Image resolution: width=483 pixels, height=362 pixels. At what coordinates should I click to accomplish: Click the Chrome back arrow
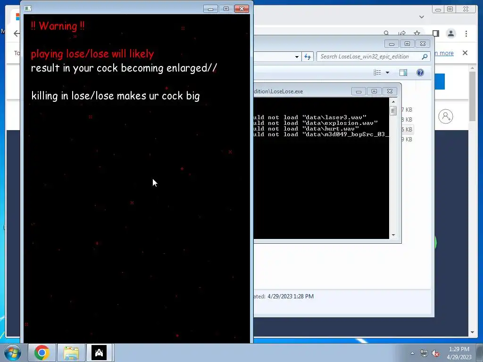17,33
